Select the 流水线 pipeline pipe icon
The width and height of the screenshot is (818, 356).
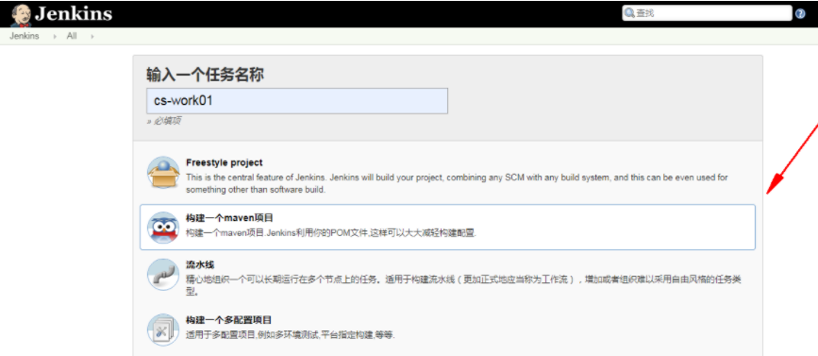[x=163, y=275]
